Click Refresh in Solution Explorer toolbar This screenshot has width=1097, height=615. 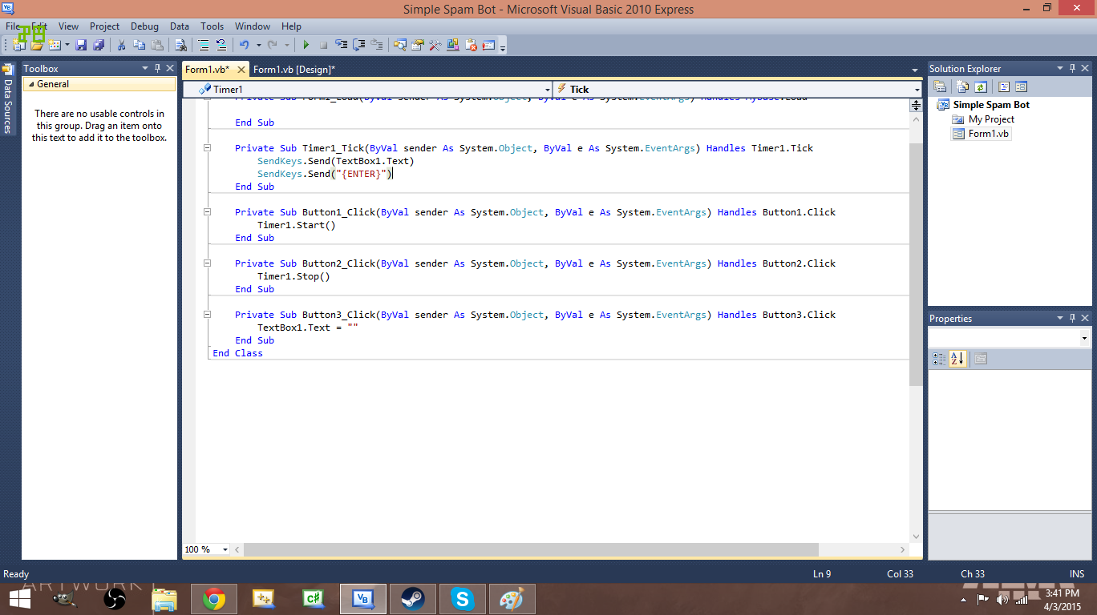(980, 86)
